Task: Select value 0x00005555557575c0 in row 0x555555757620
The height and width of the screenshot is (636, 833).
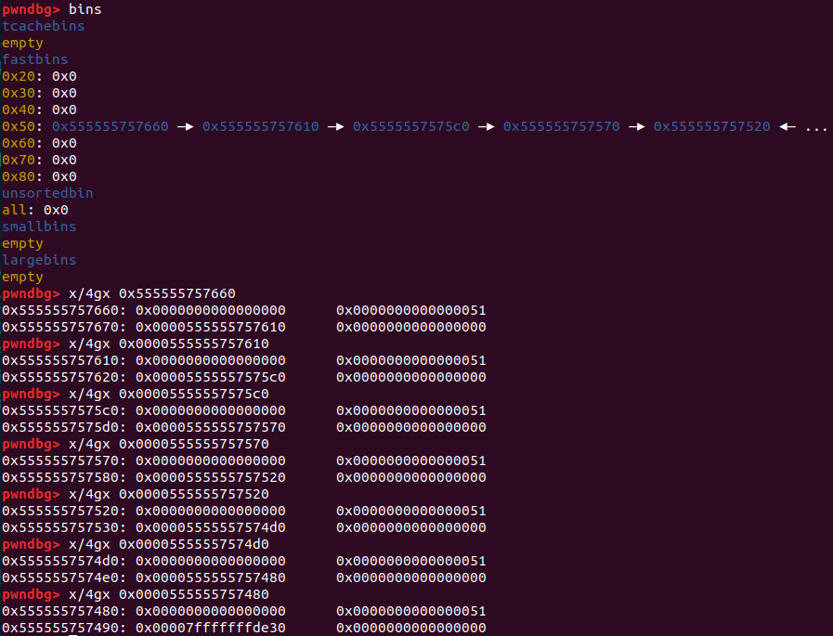Action: click(x=211, y=377)
